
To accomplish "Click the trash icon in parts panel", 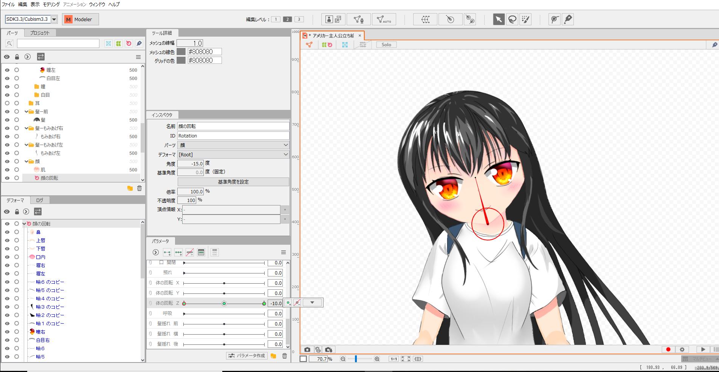I will coord(139,188).
